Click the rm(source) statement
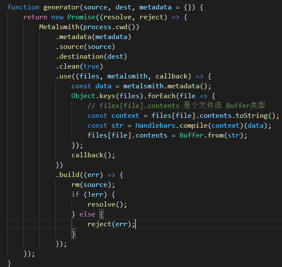Screen dimensions: 282x267 (x=93, y=184)
